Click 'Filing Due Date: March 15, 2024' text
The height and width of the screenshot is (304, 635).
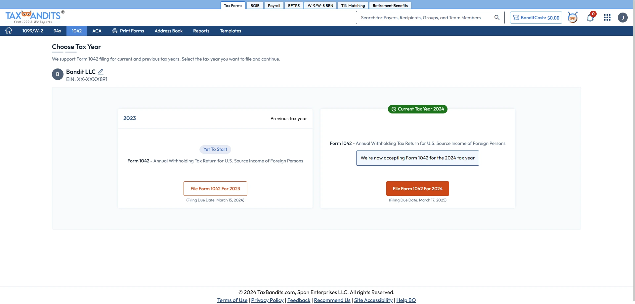215,200
